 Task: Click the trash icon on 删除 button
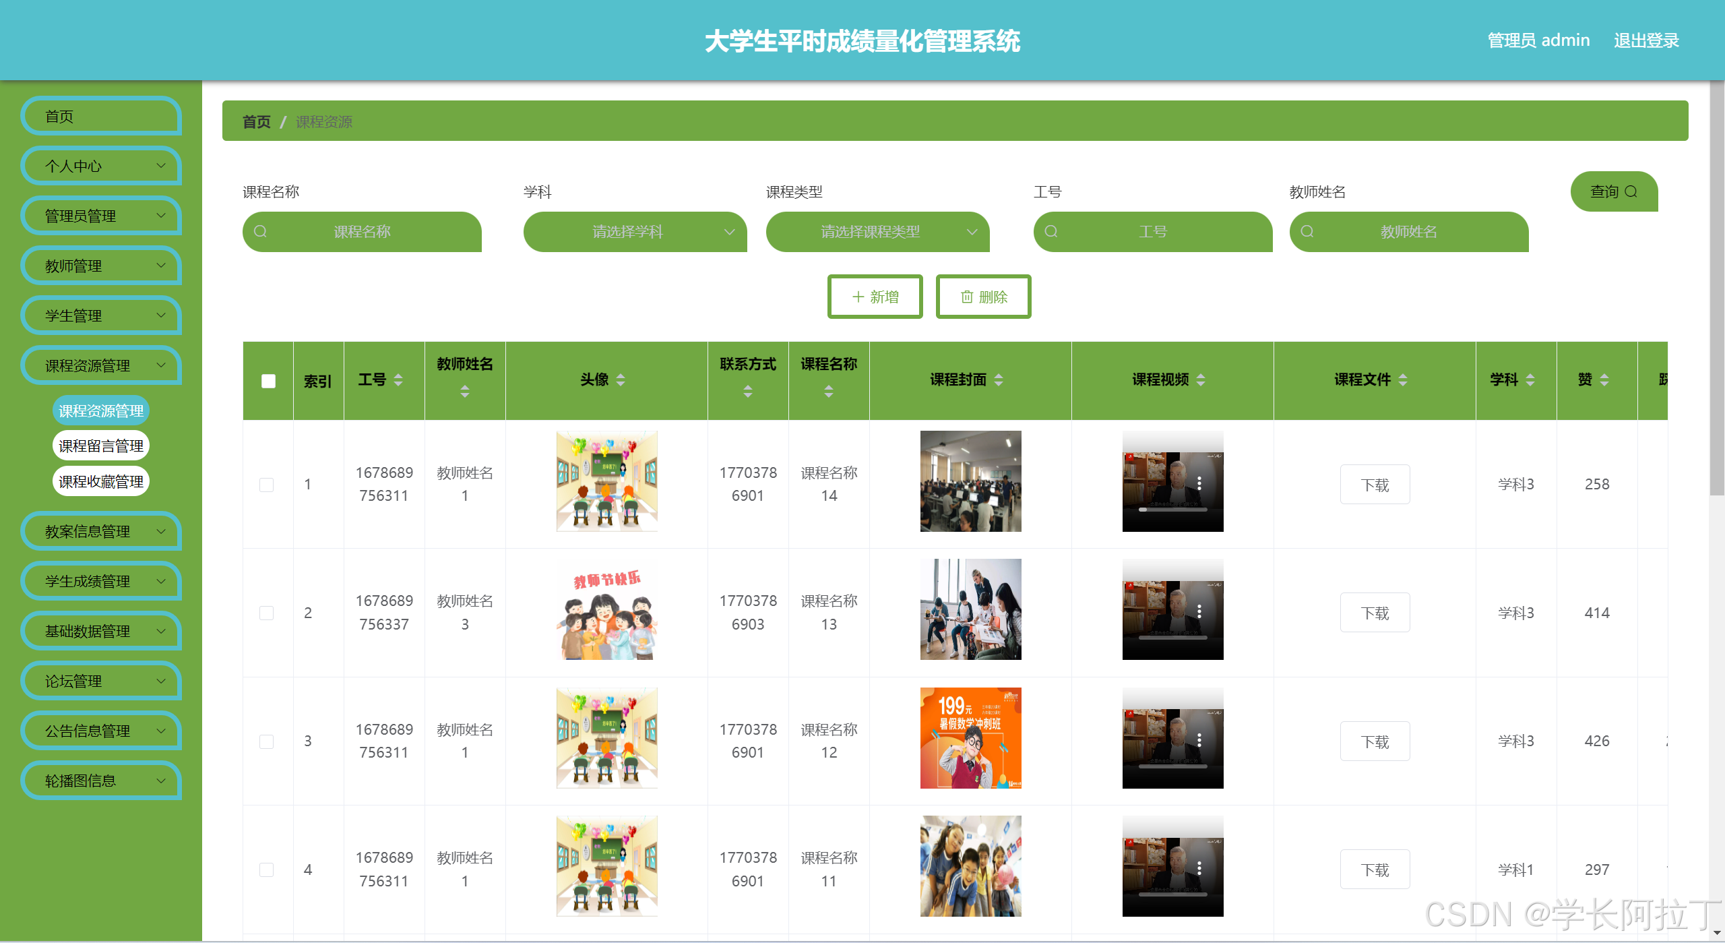(966, 297)
